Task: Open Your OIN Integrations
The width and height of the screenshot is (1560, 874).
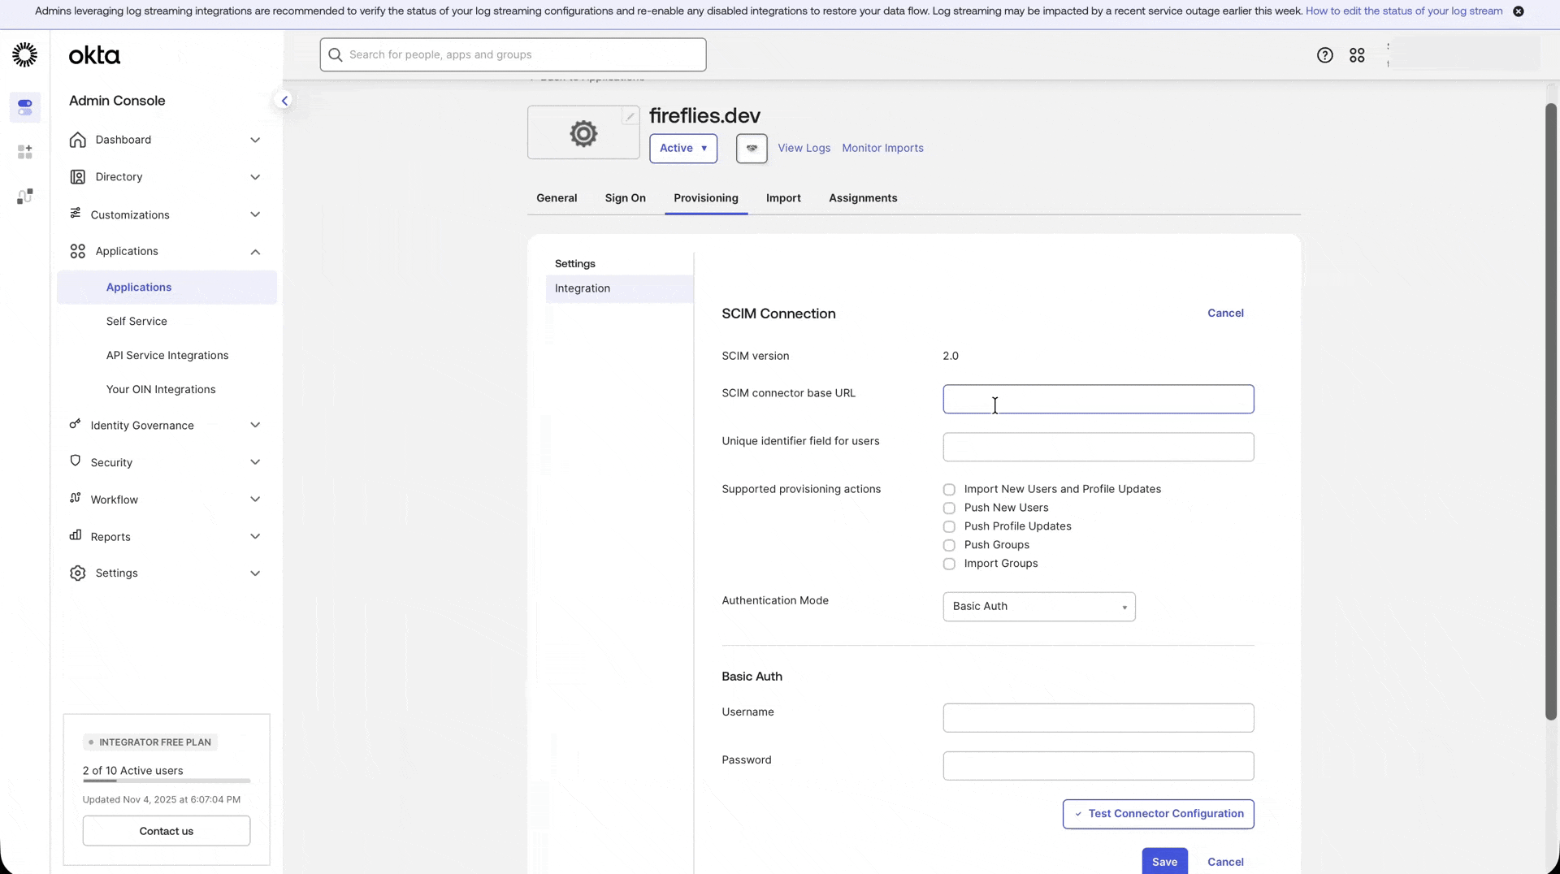Action: [x=161, y=390]
